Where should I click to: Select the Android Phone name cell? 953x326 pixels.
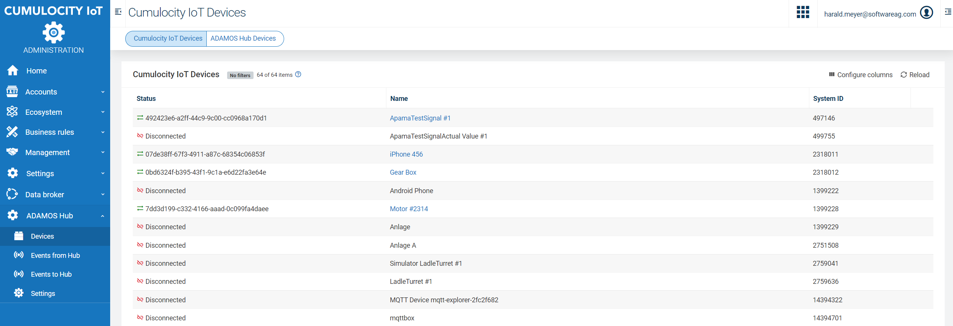(411, 190)
